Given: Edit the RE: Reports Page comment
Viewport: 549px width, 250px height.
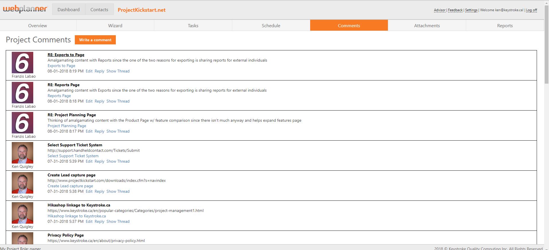Looking at the screenshot, I should 89,101.
